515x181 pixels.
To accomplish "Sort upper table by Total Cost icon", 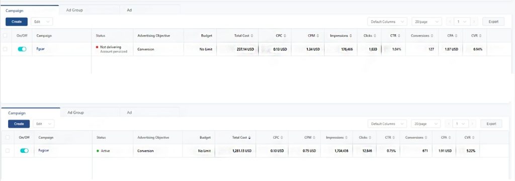I will 252,36.
